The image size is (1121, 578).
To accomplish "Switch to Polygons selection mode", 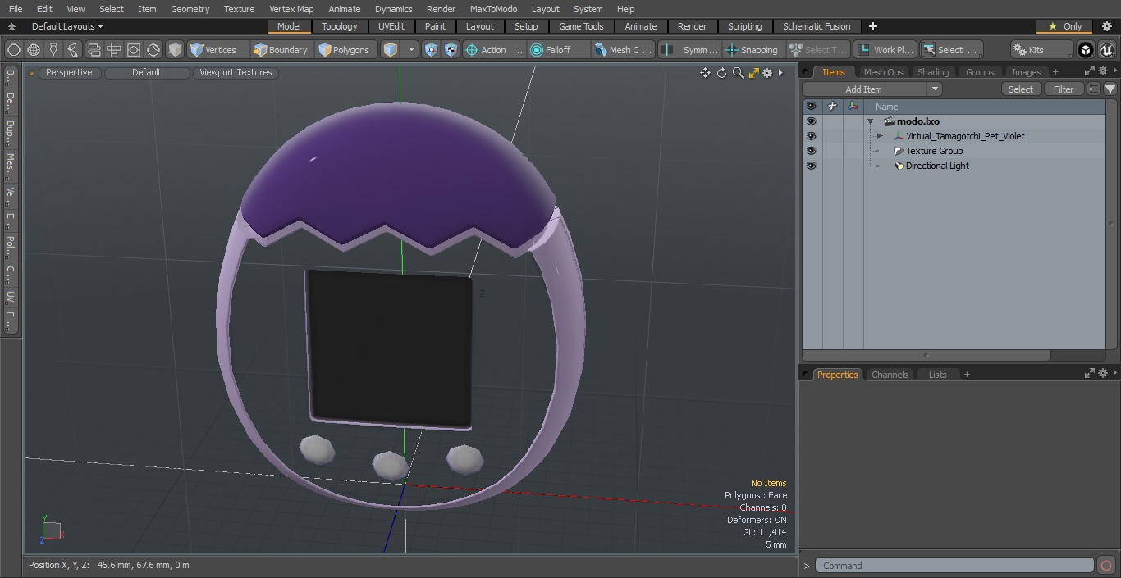I will click(345, 50).
